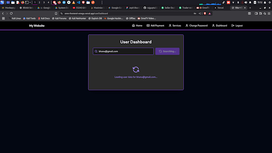
Task: Switch to the Google Gemini tab
Action: pyautogui.click(x=115, y=8)
